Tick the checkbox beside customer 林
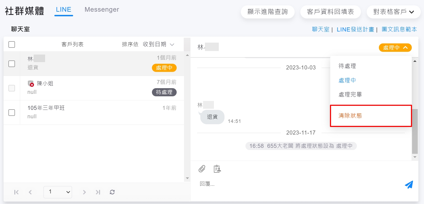This screenshot has height=204, width=424. [12, 64]
